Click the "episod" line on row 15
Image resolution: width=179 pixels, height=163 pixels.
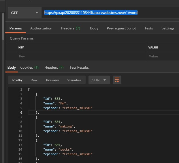68,154
